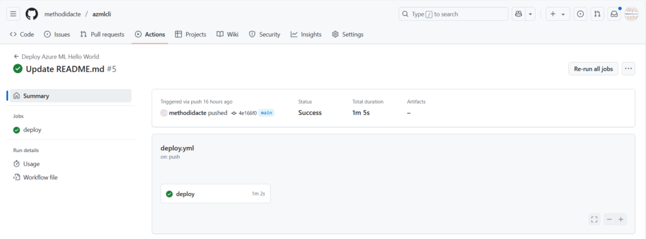Switch to the Insights tab
This screenshot has width=646, height=239.
pos(306,35)
